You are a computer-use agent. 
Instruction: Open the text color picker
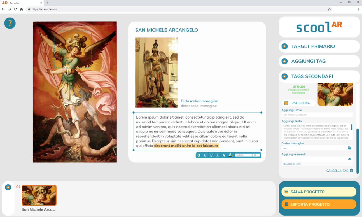[230, 155]
